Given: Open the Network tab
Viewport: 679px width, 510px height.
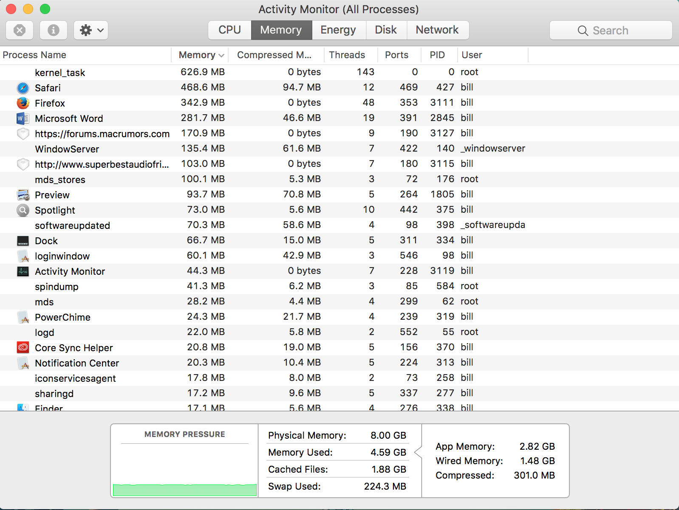Looking at the screenshot, I should (437, 30).
